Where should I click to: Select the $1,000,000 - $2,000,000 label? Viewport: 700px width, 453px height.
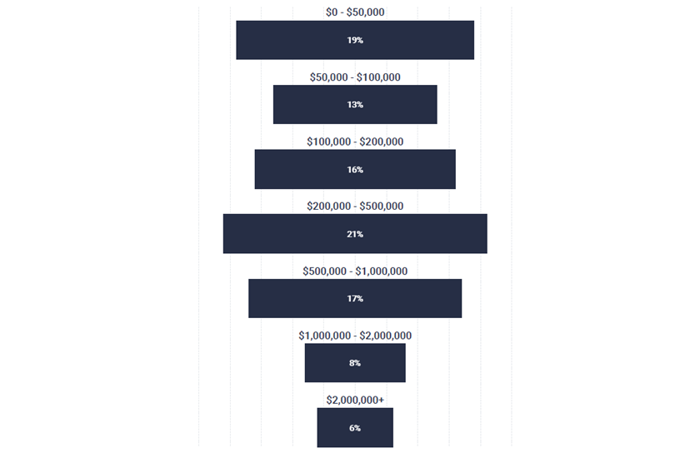pos(355,336)
